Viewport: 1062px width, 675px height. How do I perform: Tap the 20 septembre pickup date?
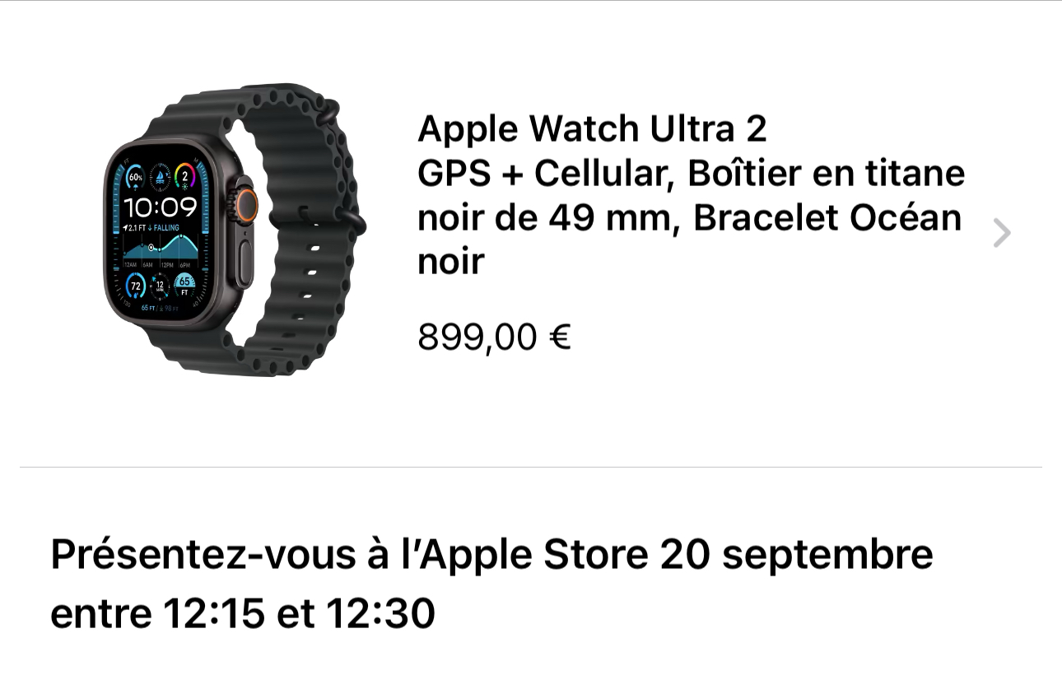pos(797,556)
